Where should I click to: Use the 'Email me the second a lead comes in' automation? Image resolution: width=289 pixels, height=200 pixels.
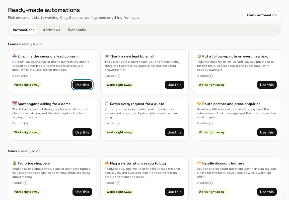[x=82, y=85]
